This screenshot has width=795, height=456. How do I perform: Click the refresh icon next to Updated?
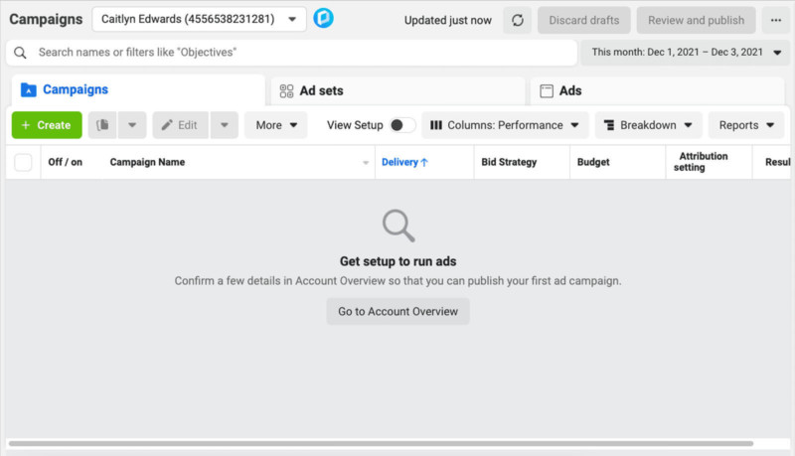tap(516, 20)
